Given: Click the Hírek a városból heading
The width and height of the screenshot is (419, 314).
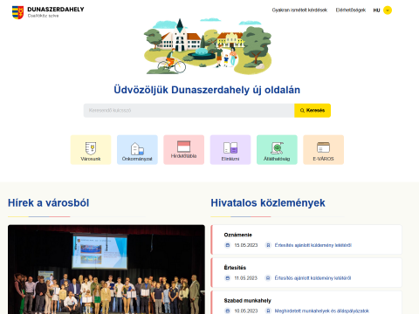Looking at the screenshot, I should click(49, 202).
